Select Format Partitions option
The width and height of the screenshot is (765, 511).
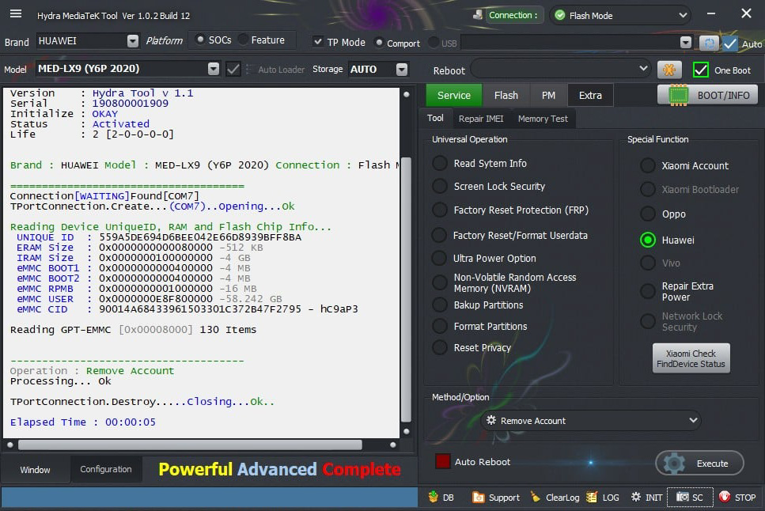440,326
